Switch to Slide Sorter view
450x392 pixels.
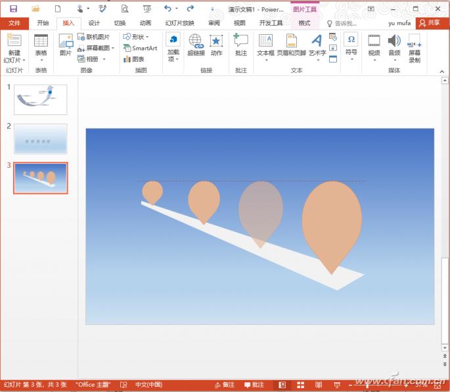tap(300, 385)
